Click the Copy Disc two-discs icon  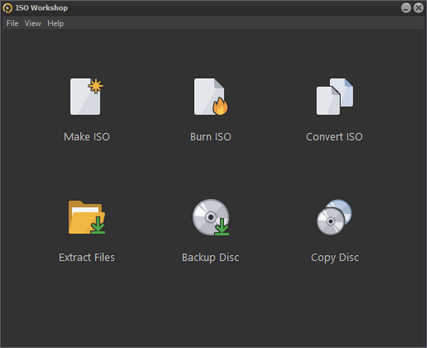tap(335, 217)
